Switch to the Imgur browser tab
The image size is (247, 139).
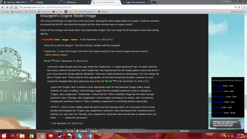click(136, 2)
